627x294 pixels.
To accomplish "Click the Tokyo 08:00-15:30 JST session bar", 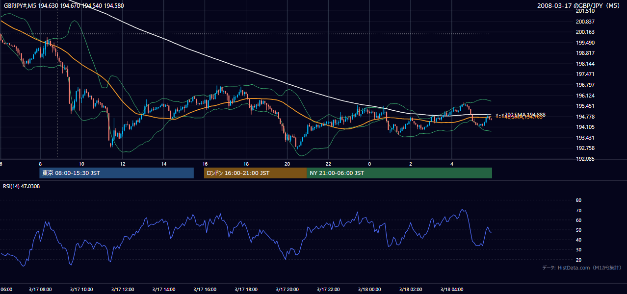I will (x=117, y=173).
